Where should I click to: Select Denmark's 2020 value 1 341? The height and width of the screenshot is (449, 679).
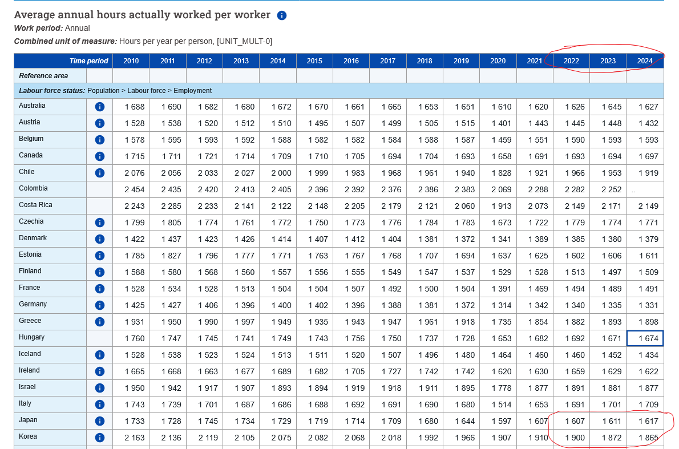click(x=498, y=239)
